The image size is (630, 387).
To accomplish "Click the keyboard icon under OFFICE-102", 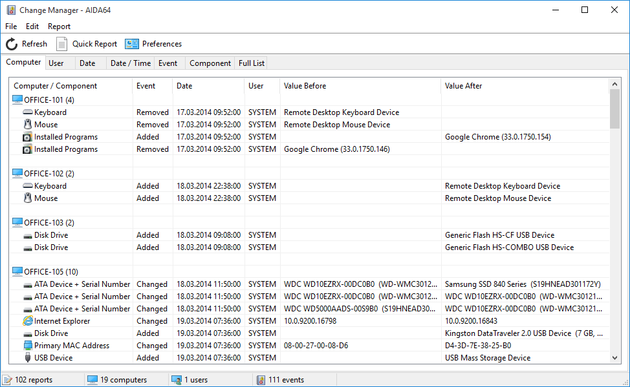I will [x=28, y=185].
